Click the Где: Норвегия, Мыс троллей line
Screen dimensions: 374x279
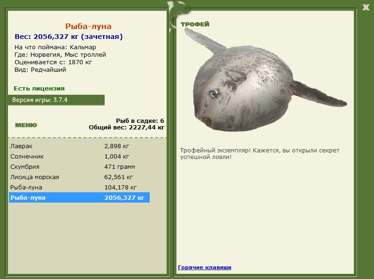tap(60, 55)
